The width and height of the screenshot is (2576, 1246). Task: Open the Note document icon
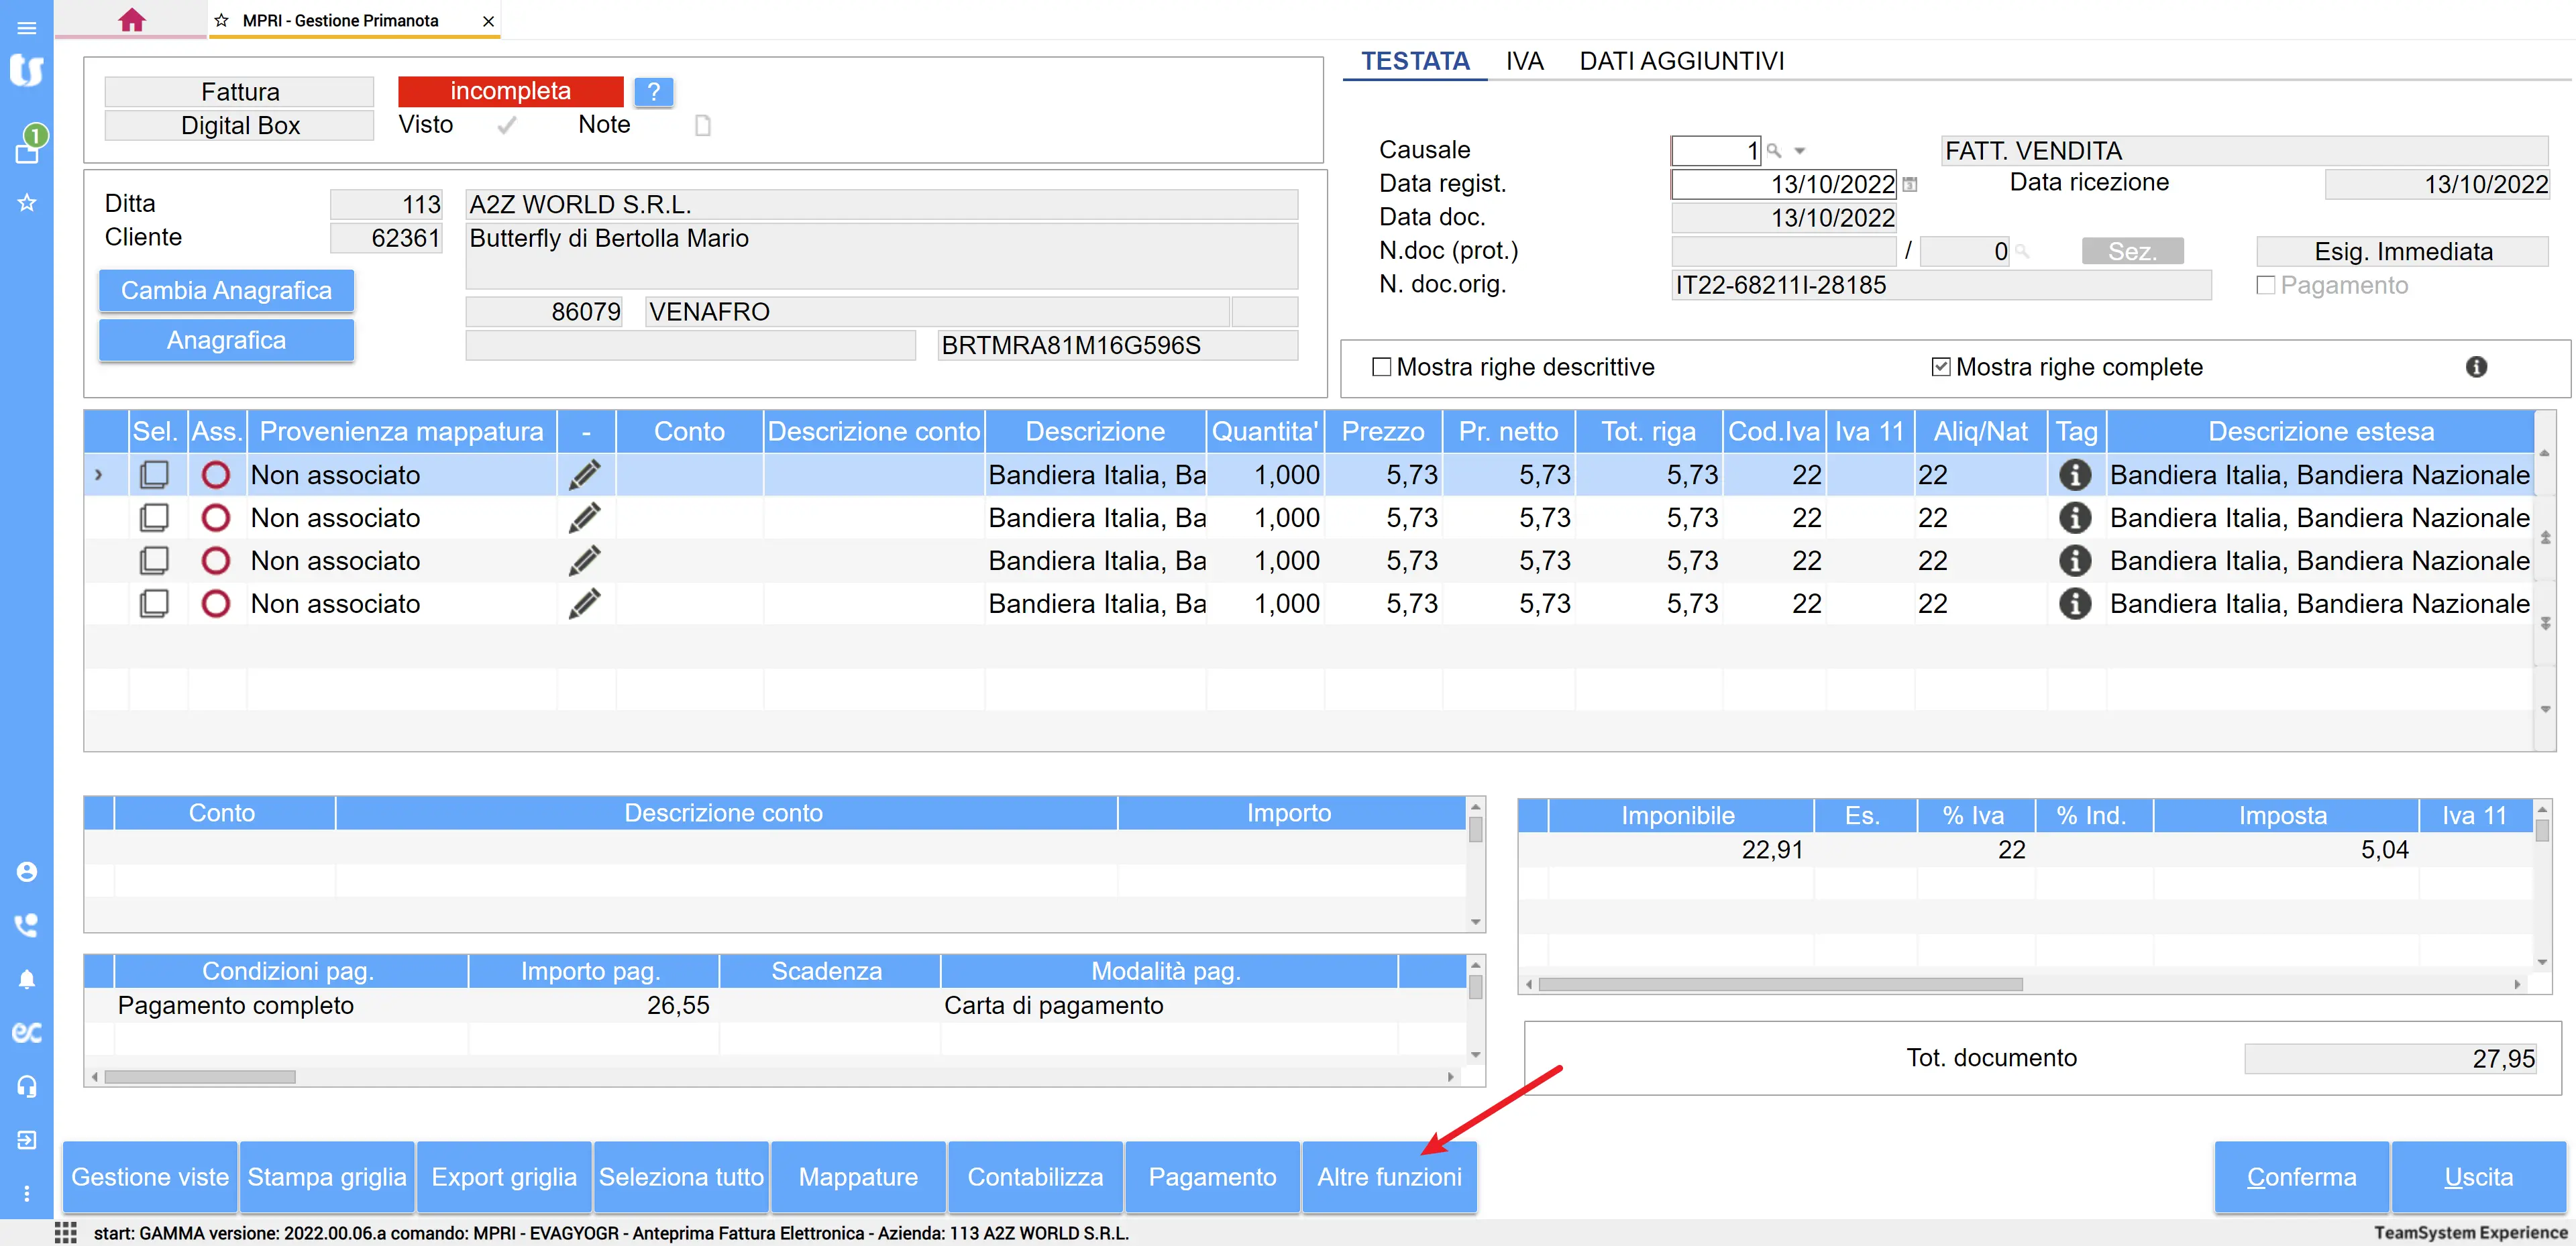pos(703,125)
